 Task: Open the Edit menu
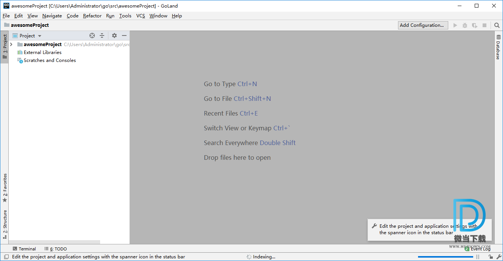(19, 15)
